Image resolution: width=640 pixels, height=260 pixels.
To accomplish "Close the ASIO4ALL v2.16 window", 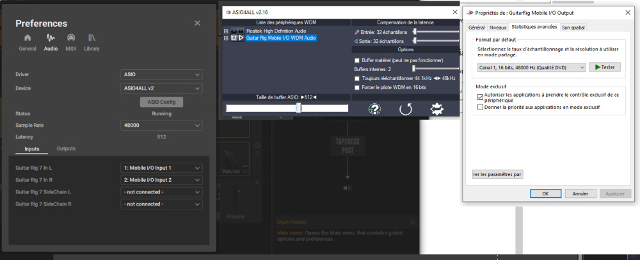I will pyautogui.click(x=455, y=13).
